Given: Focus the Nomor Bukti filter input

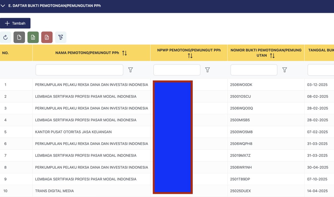Looking at the screenshot, I should click(254, 70).
